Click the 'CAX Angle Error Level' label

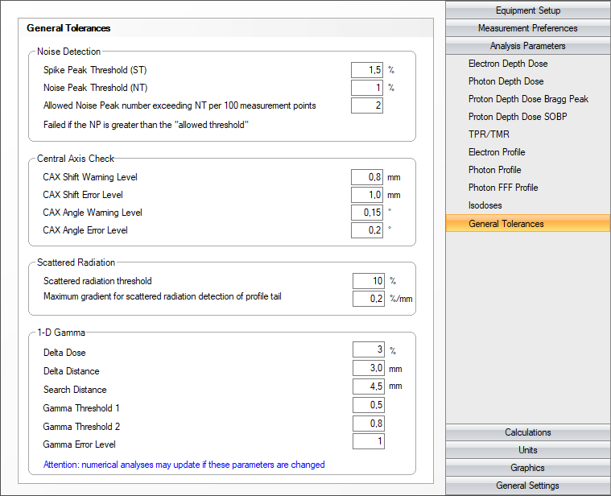pos(85,230)
